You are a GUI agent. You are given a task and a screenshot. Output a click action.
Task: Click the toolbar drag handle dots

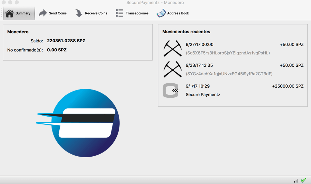(x=2, y=13)
